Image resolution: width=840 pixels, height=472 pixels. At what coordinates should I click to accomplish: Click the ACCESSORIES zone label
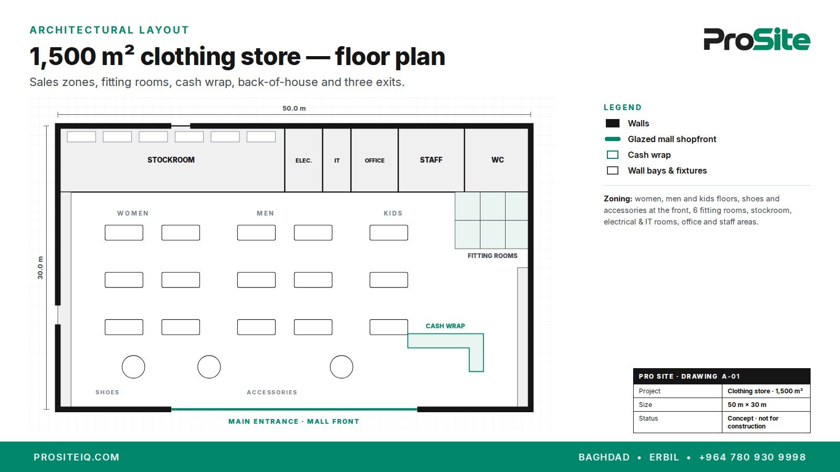[272, 392]
